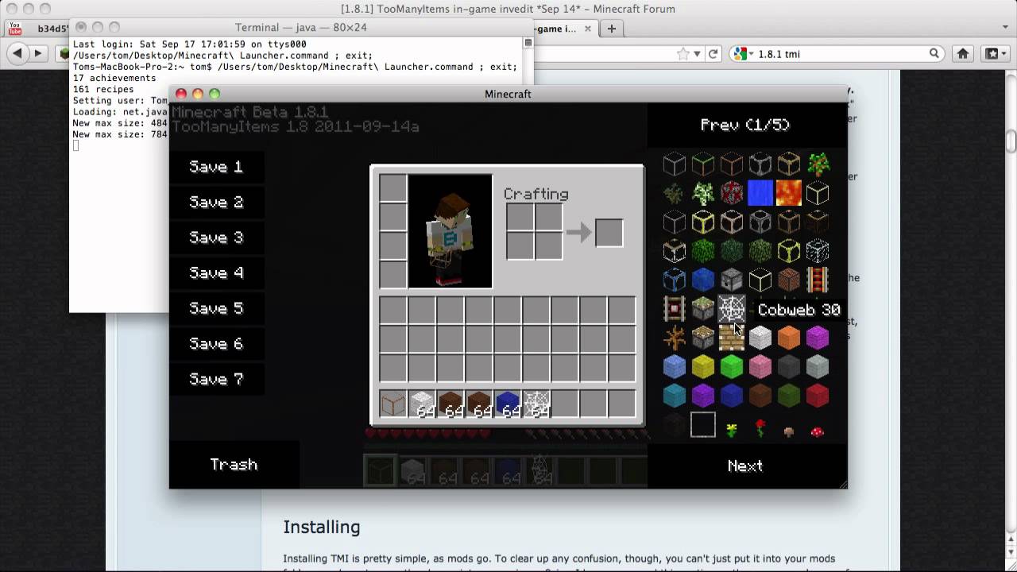Select the lime green wool block
Screen dimensions: 1017x572
[x=732, y=366]
